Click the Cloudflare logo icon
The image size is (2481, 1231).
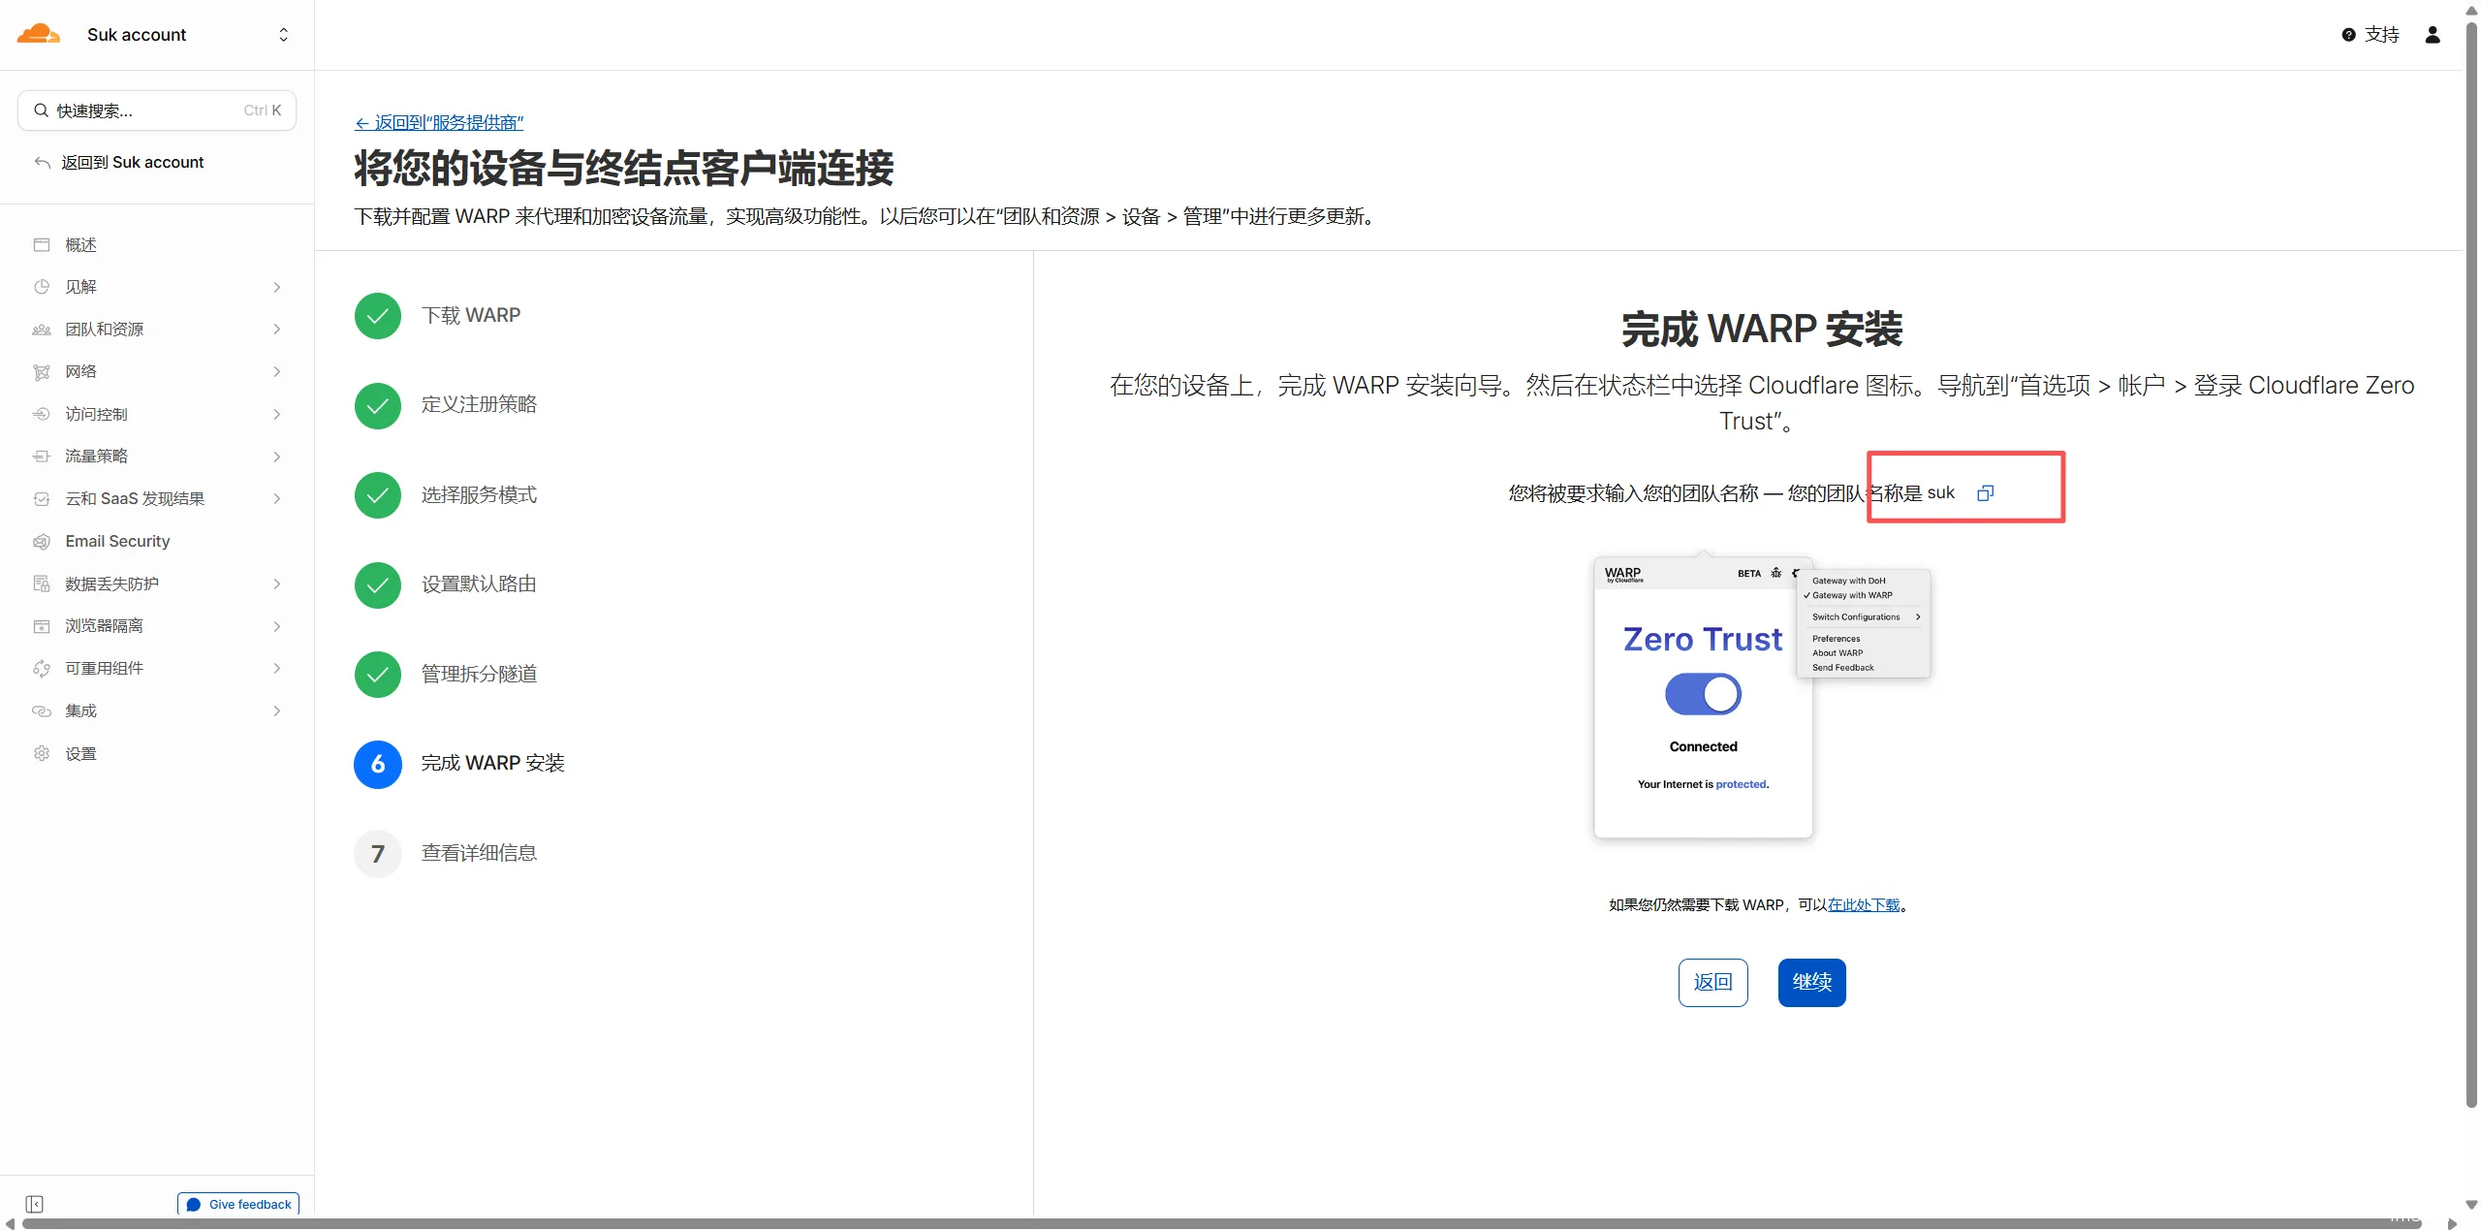pyautogui.click(x=39, y=35)
